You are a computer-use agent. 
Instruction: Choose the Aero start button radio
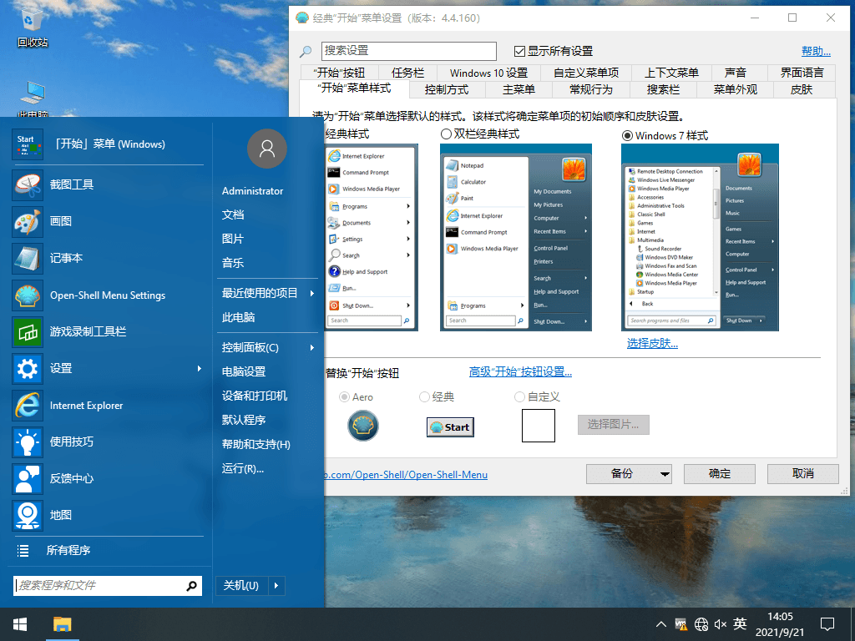click(x=344, y=397)
